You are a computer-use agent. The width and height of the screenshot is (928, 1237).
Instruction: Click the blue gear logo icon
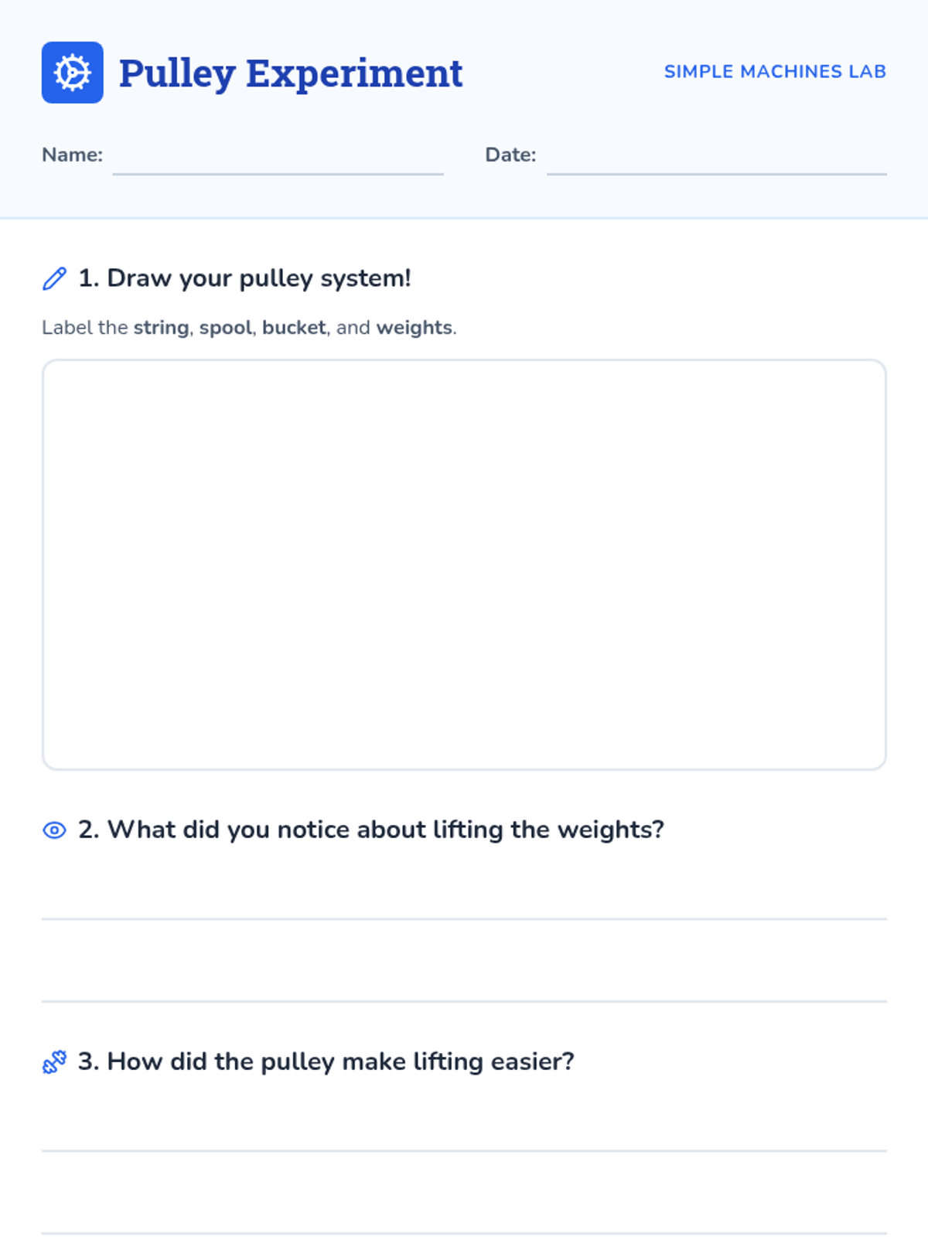pos(72,73)
